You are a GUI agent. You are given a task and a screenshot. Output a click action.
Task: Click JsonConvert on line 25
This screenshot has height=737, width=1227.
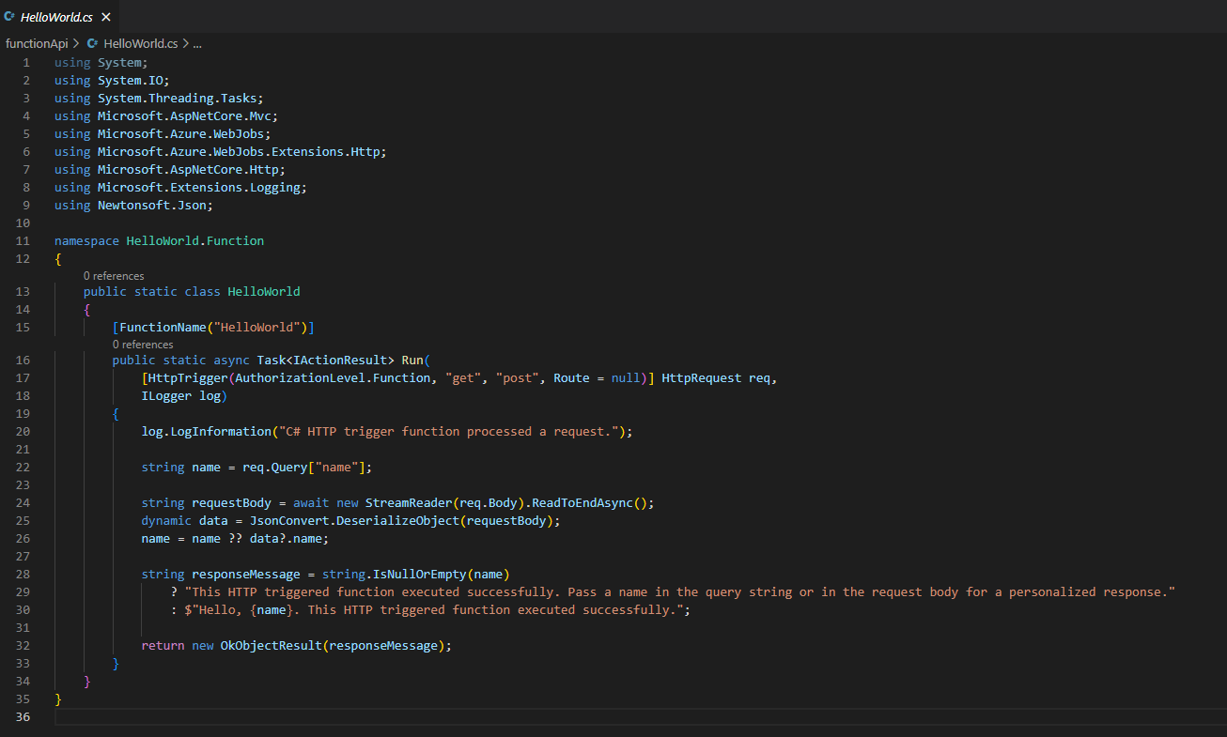tap(289, 521)
